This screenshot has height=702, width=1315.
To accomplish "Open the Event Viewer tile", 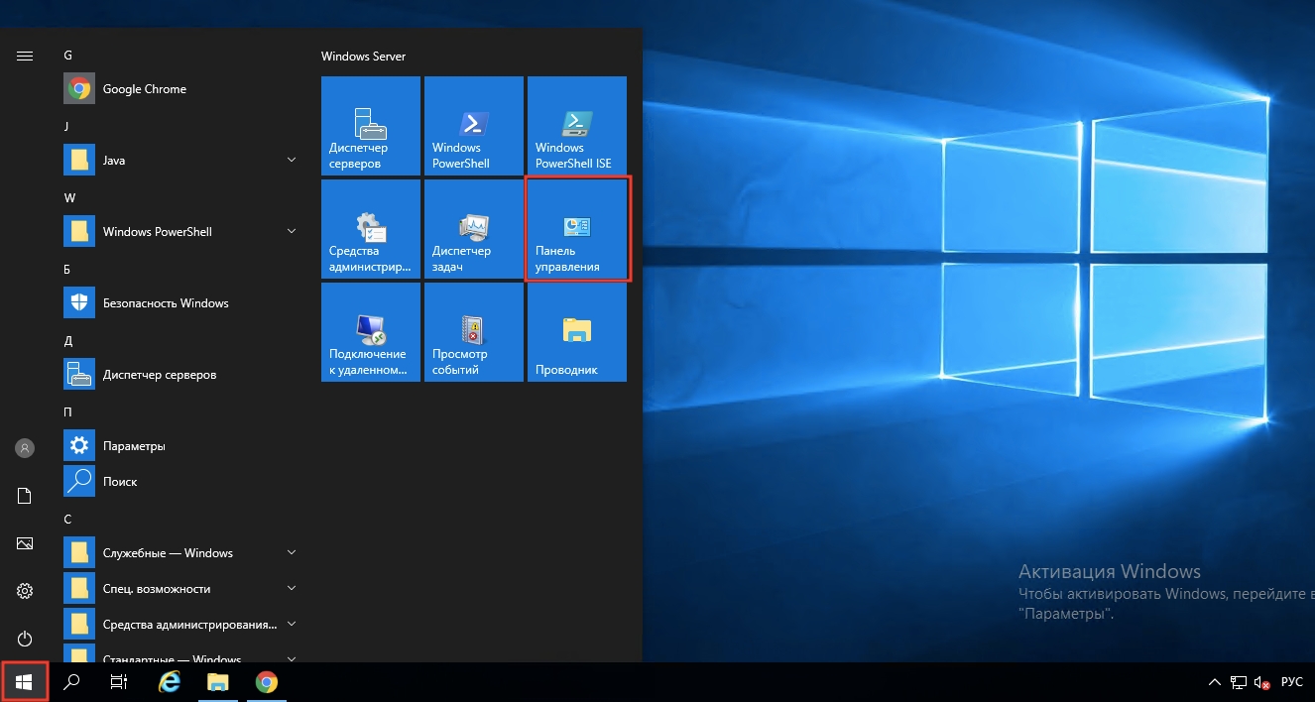I will click(473, 332).
